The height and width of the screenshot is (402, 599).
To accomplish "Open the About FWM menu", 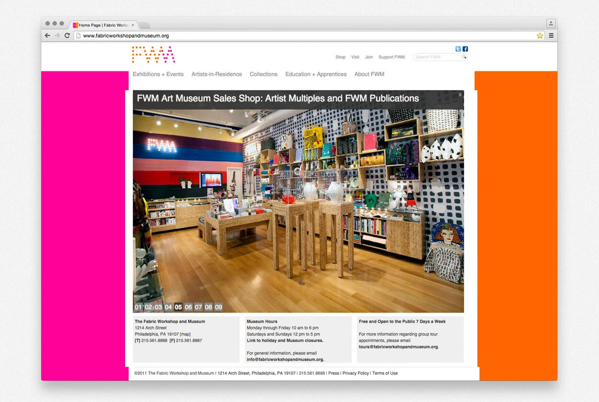I will tap(369, 74).
